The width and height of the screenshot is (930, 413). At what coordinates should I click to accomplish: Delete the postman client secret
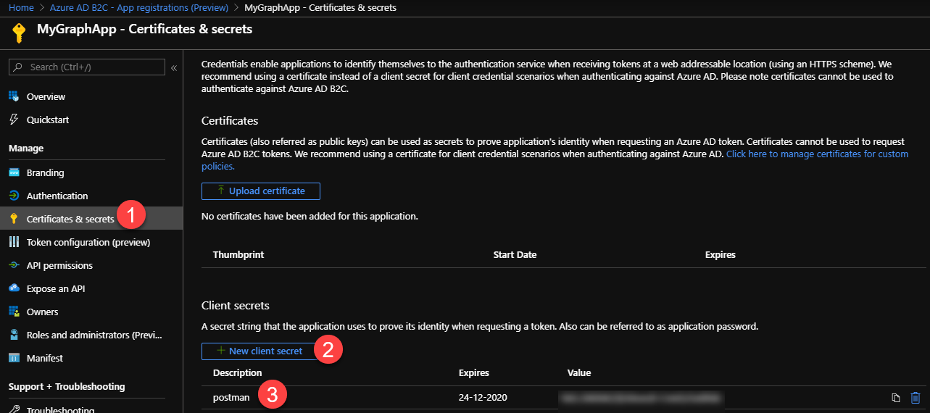(x=916, y=398)
